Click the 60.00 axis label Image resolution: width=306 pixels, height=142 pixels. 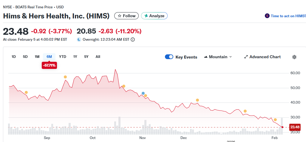pos(295,73)
